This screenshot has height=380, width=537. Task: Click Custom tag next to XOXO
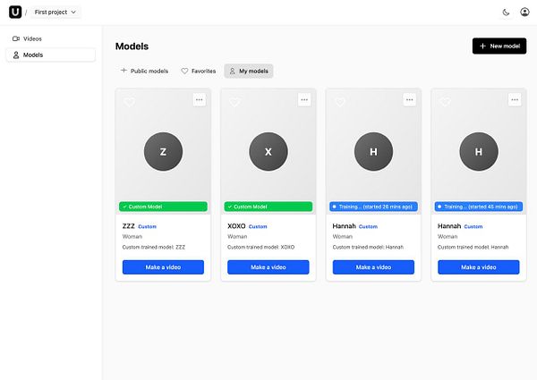(x=258, y=226)
